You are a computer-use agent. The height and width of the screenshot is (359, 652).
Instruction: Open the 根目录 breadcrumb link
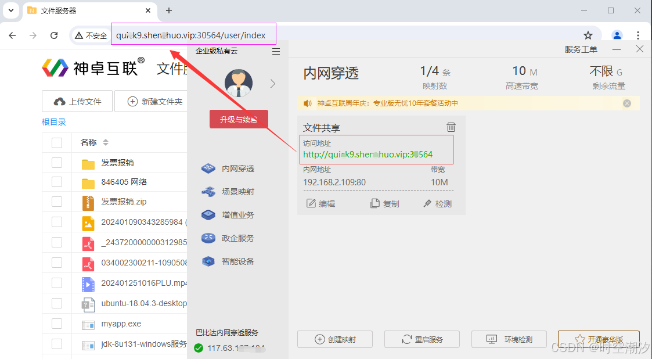point(54,122)
